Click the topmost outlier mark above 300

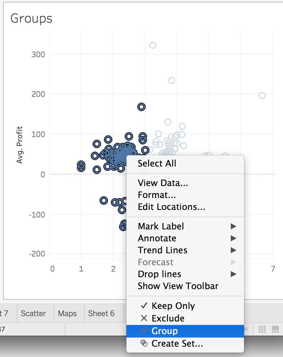point(153,45)
